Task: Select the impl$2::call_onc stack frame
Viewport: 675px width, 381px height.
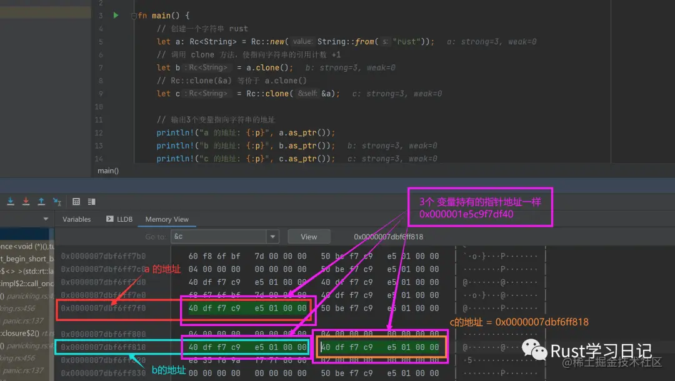Action: [27, 284]
